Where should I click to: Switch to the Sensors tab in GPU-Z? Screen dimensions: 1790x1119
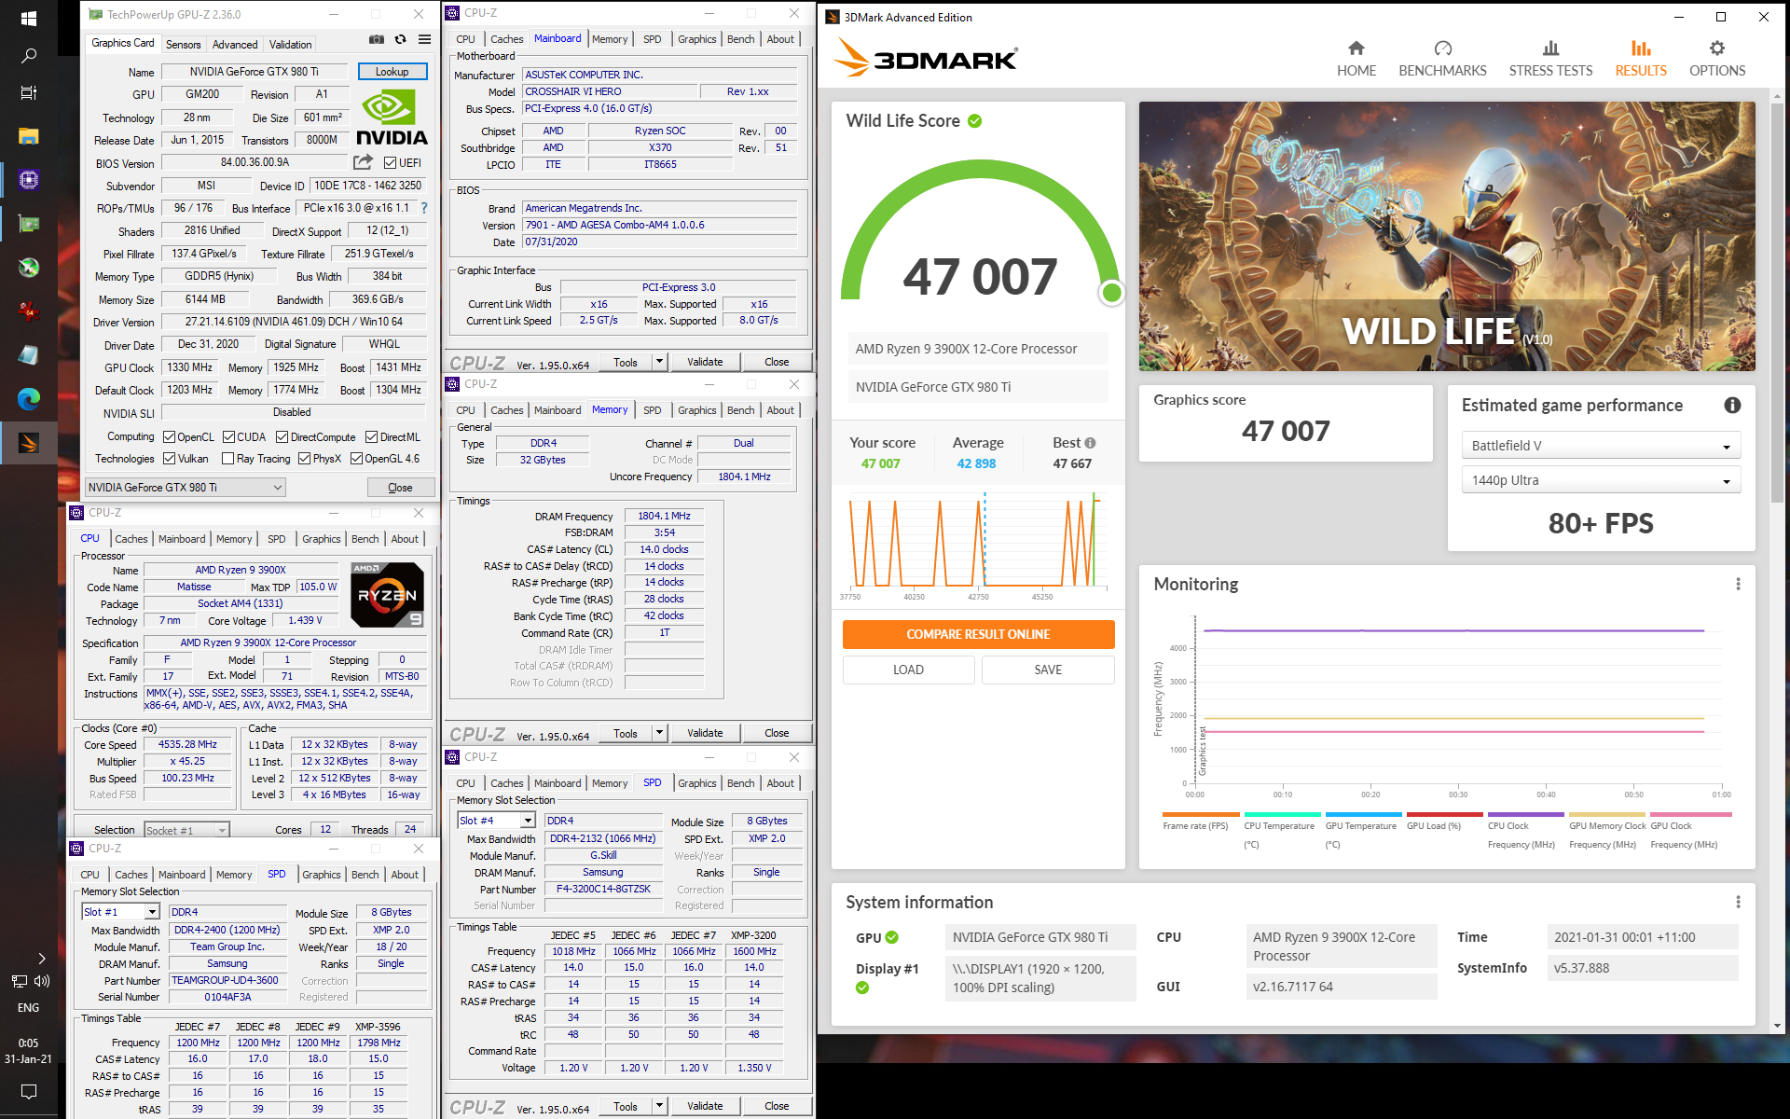pos(183,45)
